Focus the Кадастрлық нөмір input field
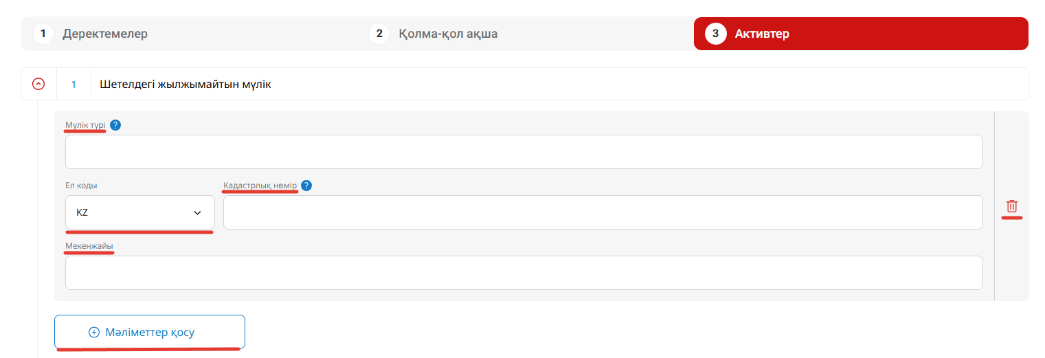 coord(603,212)
